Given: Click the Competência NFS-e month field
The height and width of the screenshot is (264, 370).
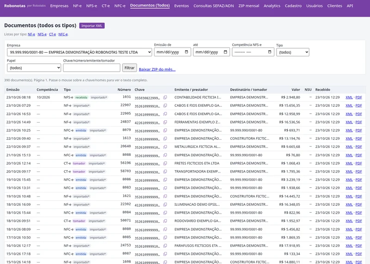Looking at the screenshot, I should pos(253,52).
